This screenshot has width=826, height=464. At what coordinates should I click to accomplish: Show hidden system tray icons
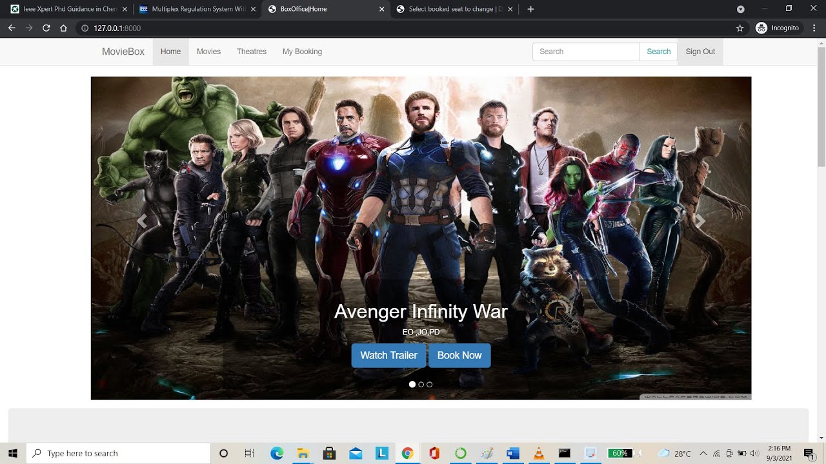coord(703,453)
